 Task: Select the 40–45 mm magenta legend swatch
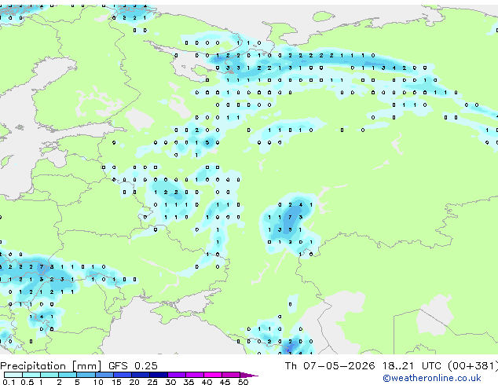click(213, 375)
